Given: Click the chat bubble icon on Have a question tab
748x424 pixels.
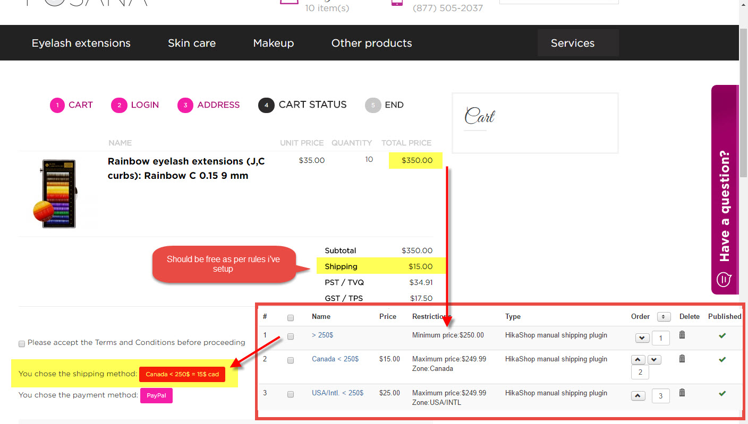Looking at the screenshot, I should [x=725, y=279].
